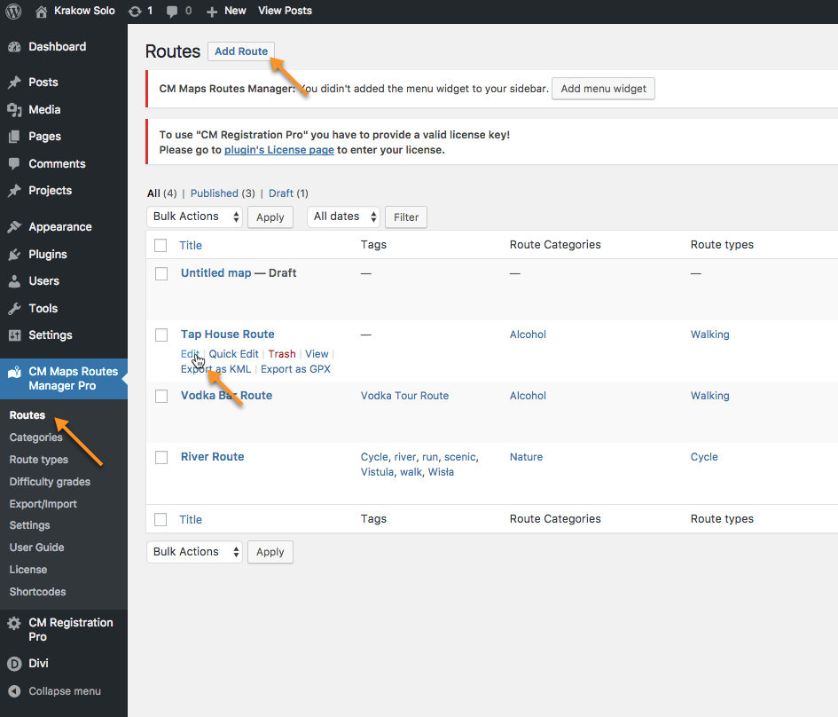Viewport: 838px width, 717px height.
Task: Click the Users person icon
Action: pyautogui.click(x=14, y=281)
